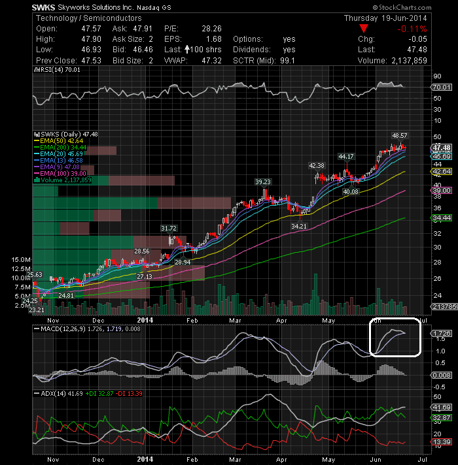Click the 31.72 price annotation
Image resolution: width=458 pixels, height=465 pixels.
coord(169,229)
